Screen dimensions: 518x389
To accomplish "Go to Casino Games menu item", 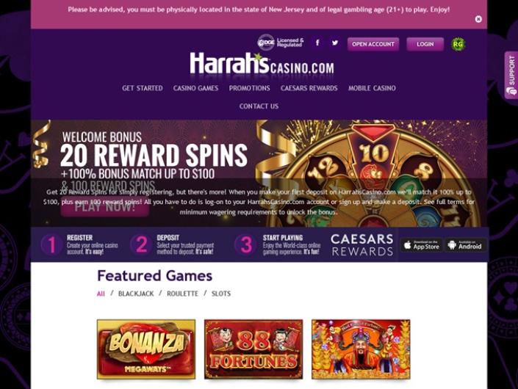I will (195, 88).
